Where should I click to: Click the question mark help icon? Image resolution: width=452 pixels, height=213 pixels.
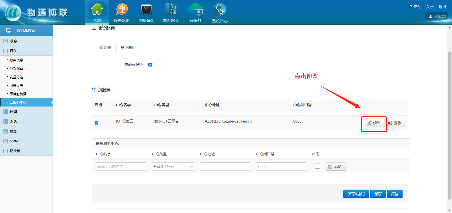click(411, 7)
